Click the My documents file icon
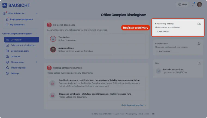This screenshot has width=207, height=118. coord(7,25)
